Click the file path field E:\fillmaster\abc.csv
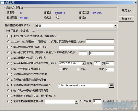 [x=83, y=86]
